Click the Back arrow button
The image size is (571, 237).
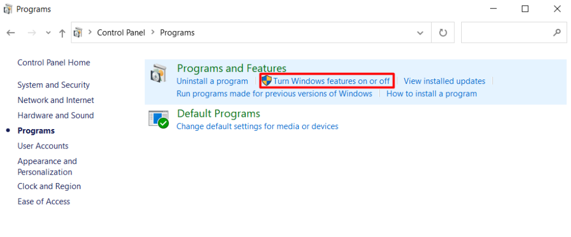(11, 33)
